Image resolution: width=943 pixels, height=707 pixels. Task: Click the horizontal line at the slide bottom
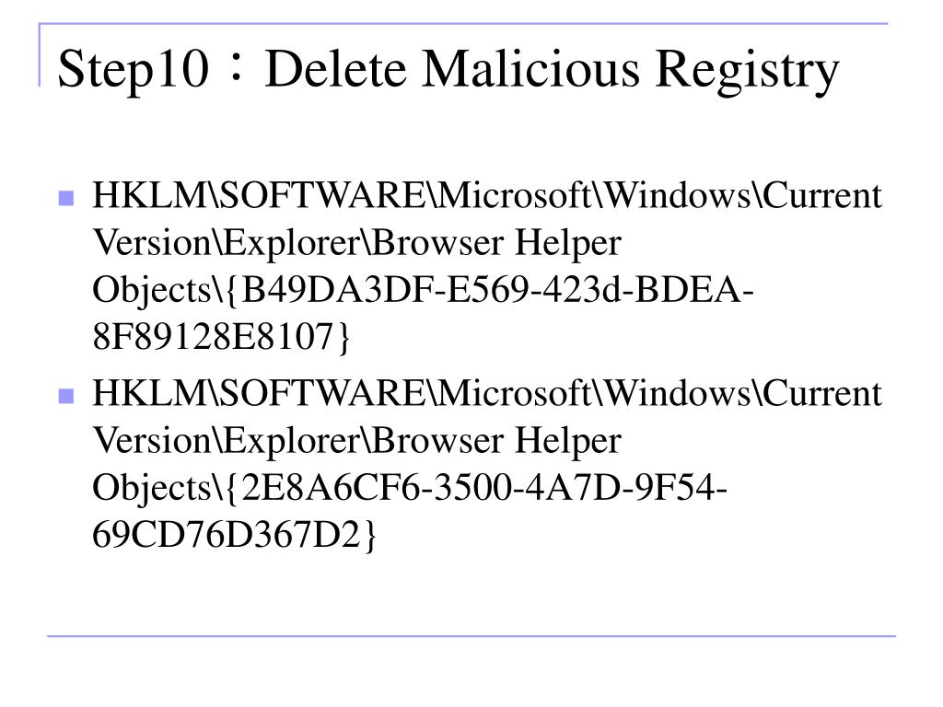click(471, 635)
